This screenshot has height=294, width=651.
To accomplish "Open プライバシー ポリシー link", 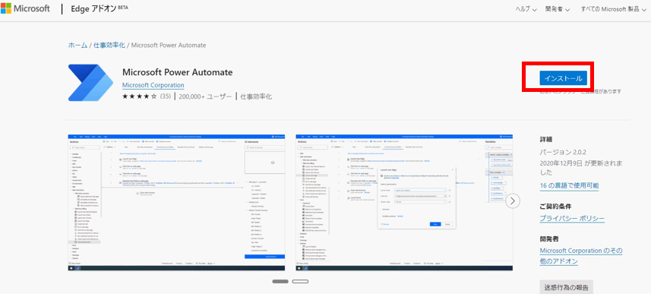I will [x=572, y=219].
